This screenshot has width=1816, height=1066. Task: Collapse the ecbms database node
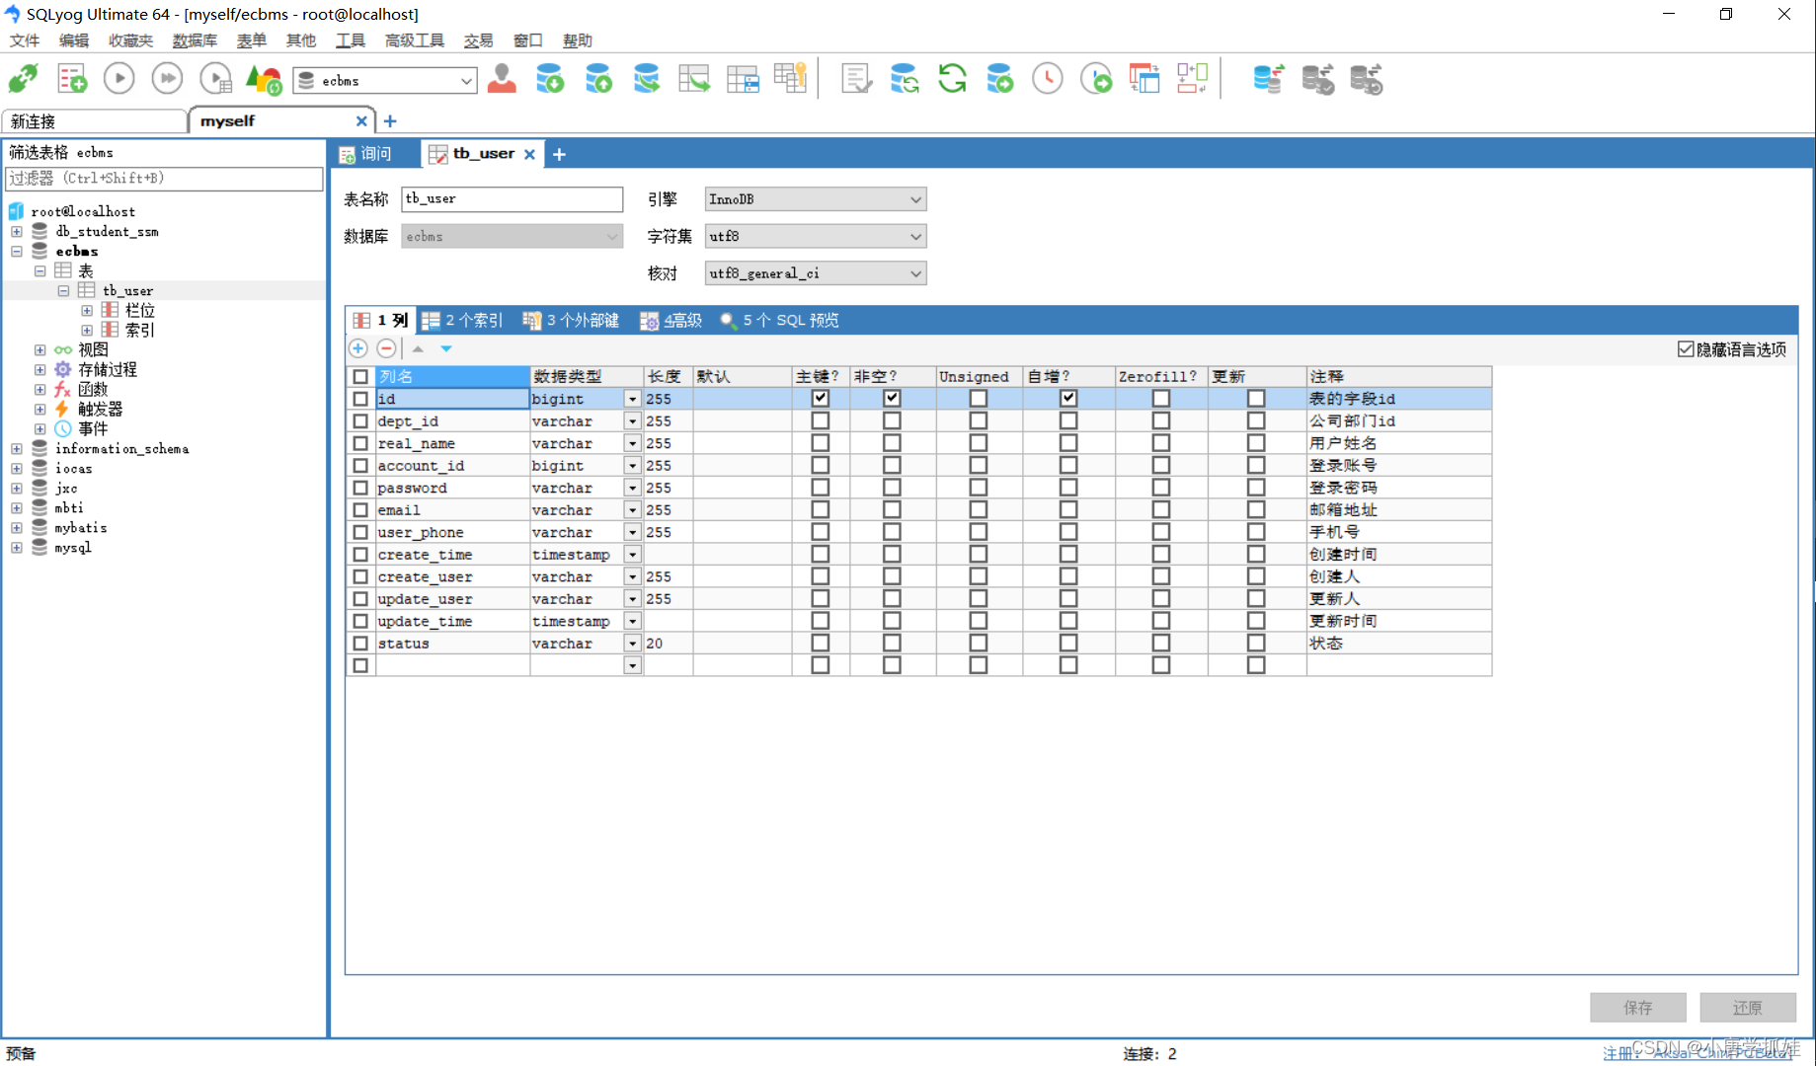(x=17, y=251)
